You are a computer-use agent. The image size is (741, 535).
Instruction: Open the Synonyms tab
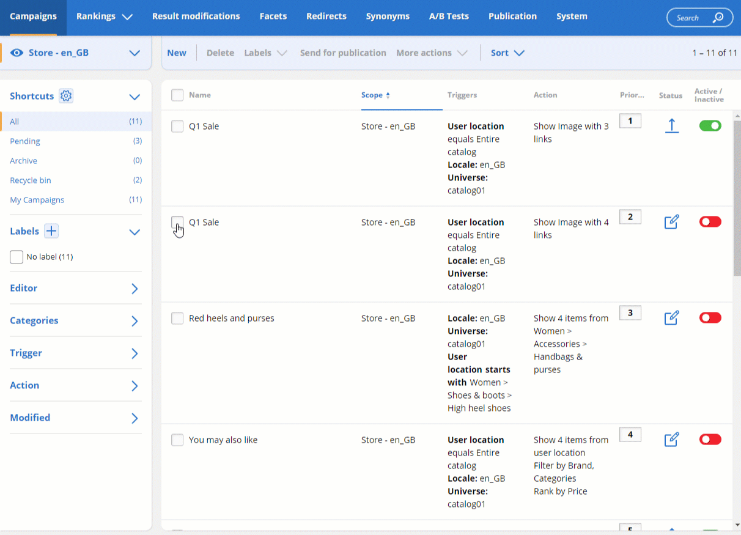click(x=388, y=17)
